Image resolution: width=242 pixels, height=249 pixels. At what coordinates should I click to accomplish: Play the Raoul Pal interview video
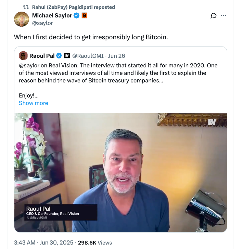pyautogui.click(x=120, y=172)
